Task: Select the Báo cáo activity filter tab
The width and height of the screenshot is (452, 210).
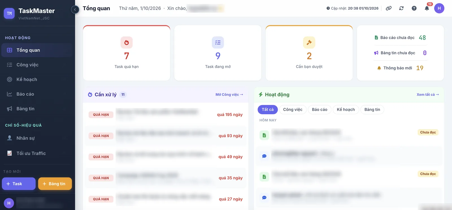Action: tap(320, 110)
